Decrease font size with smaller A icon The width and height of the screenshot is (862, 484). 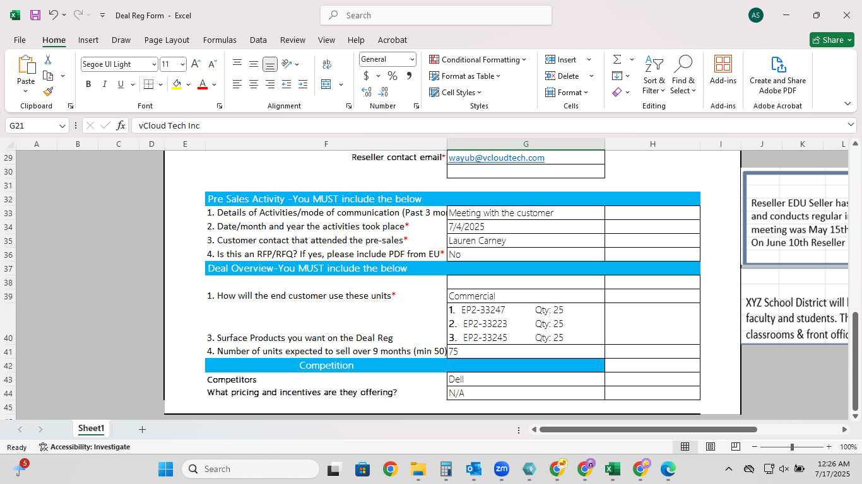point(212,64)
